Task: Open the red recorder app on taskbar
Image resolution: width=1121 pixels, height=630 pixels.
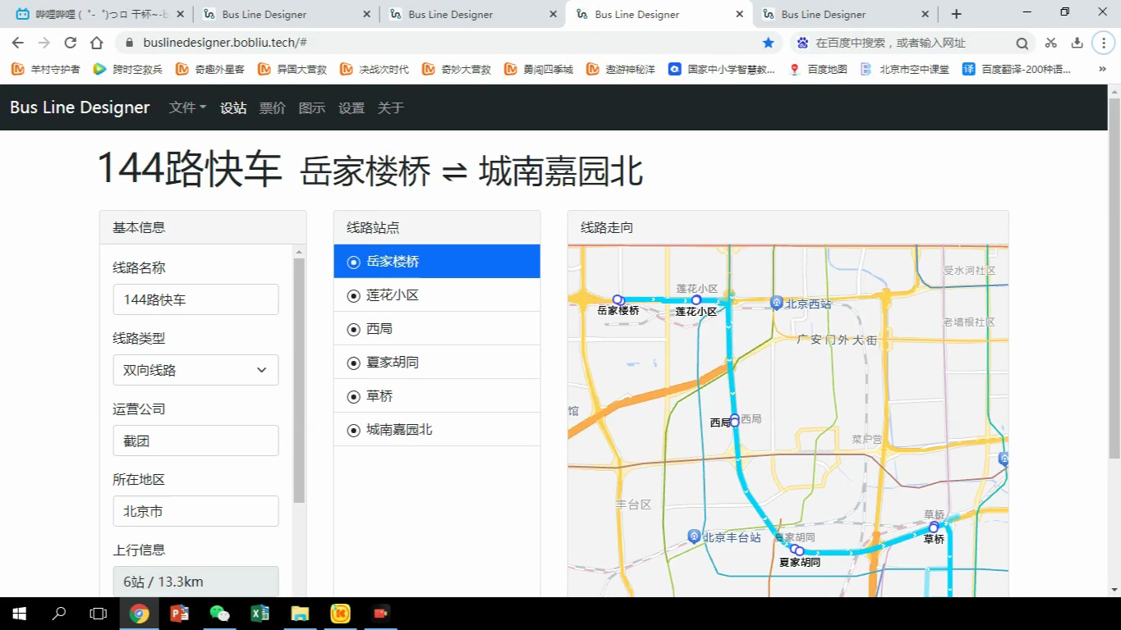Action: click(x=380, y=613)
